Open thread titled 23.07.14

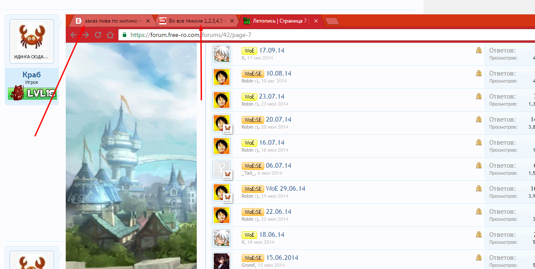272,96
